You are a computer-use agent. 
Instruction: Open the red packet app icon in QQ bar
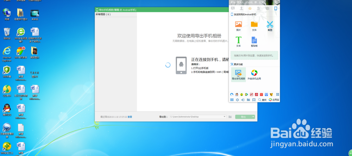(x=261, y=94)
